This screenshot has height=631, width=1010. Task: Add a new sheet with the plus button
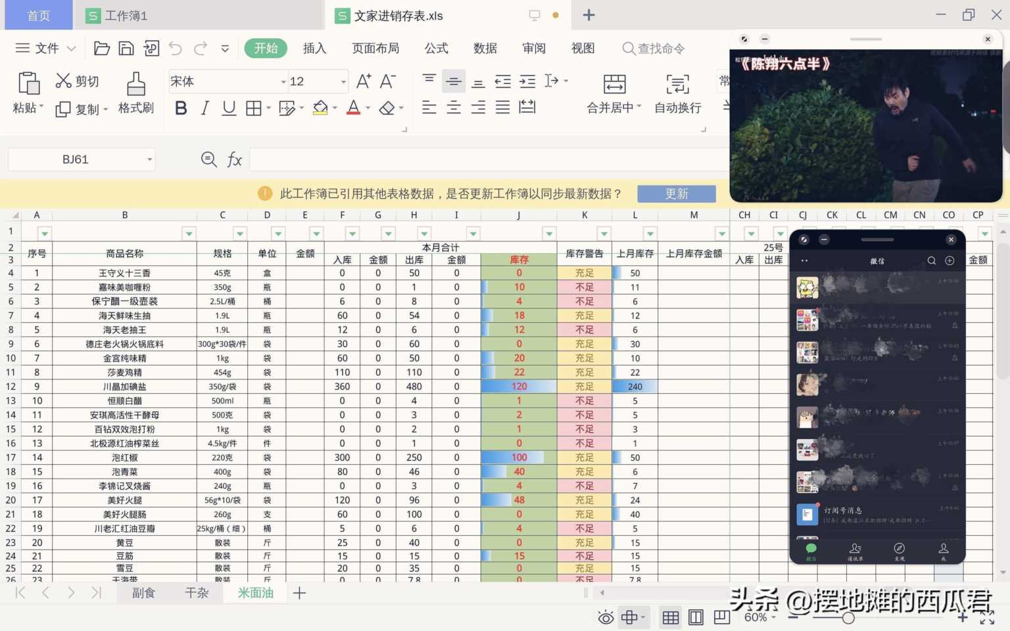[299, 592]
